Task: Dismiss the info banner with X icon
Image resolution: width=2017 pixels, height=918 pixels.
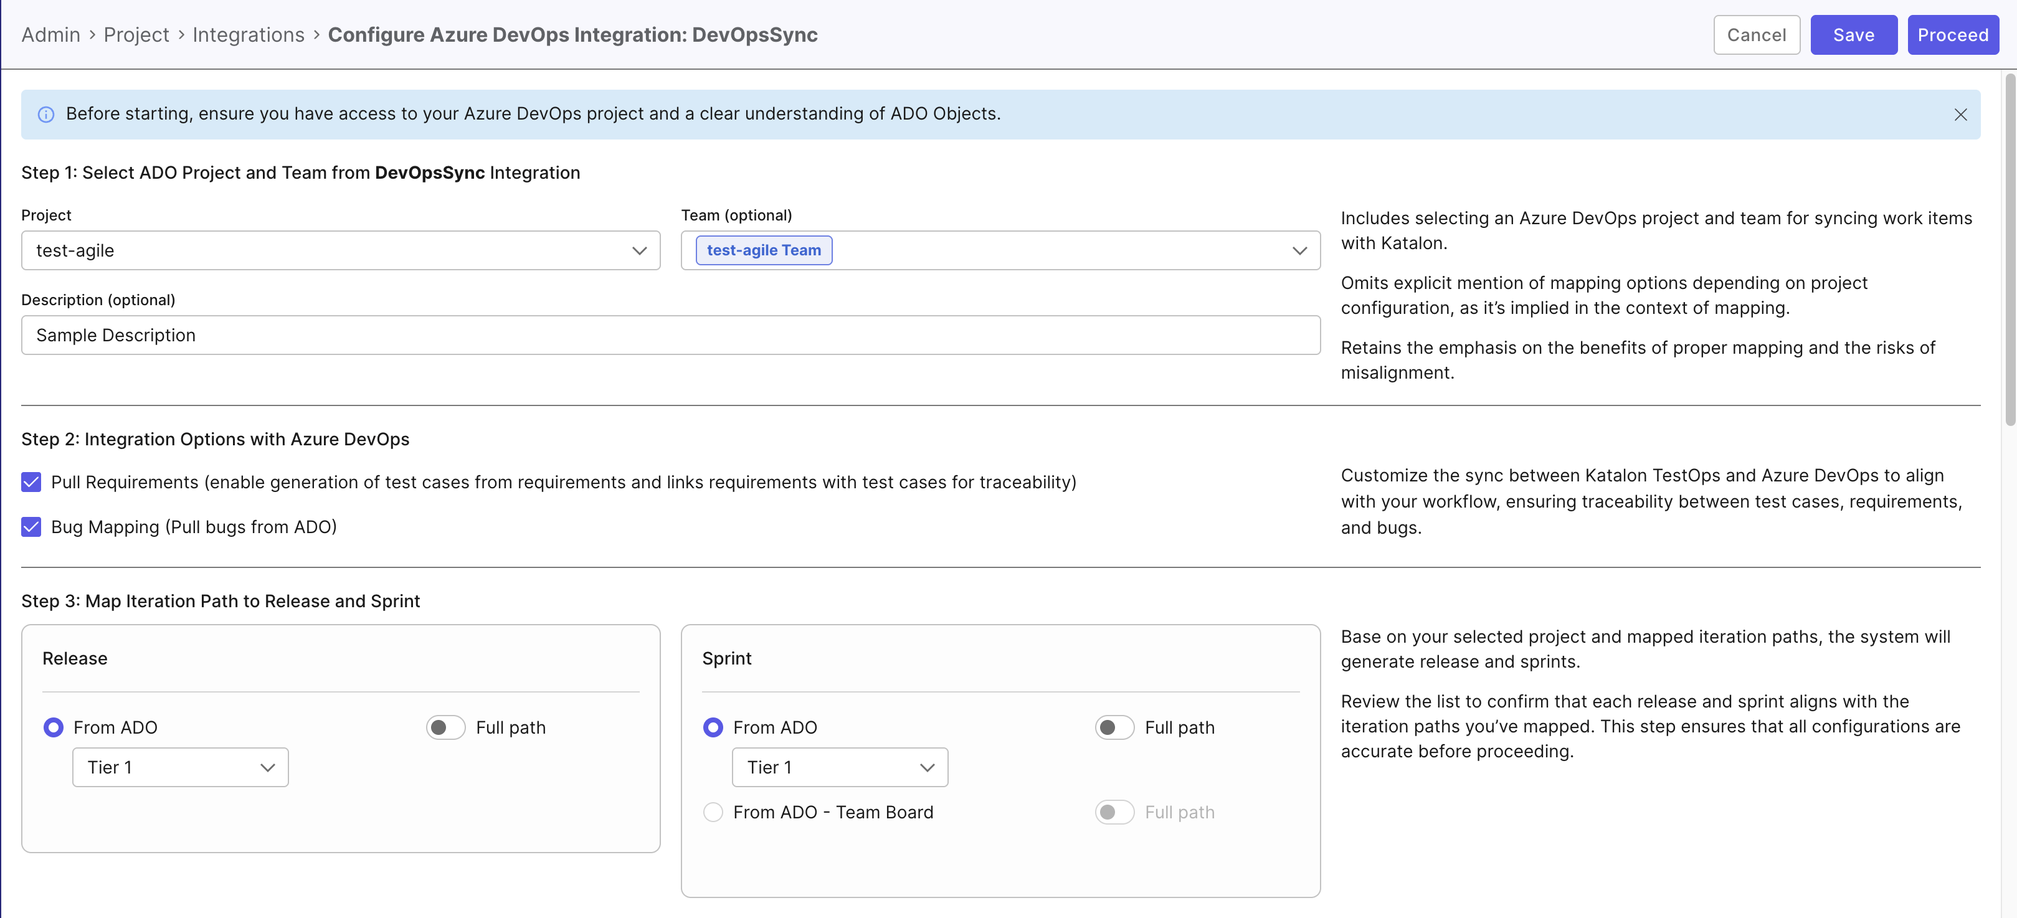Action: pyautogui.click(x=1960, y=114)
